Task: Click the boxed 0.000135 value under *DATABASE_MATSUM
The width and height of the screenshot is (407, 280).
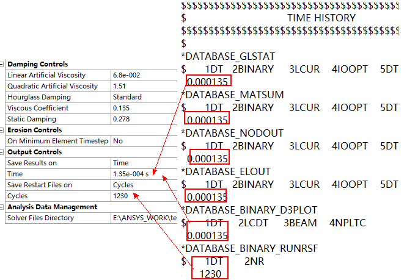Action: [208, 120]
